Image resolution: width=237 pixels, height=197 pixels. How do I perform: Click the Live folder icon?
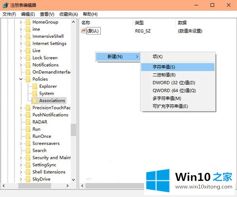pyautogui.click(x=28, y=51)
